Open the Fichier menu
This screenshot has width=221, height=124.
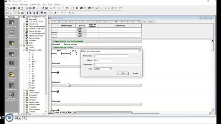pos(8,4)
